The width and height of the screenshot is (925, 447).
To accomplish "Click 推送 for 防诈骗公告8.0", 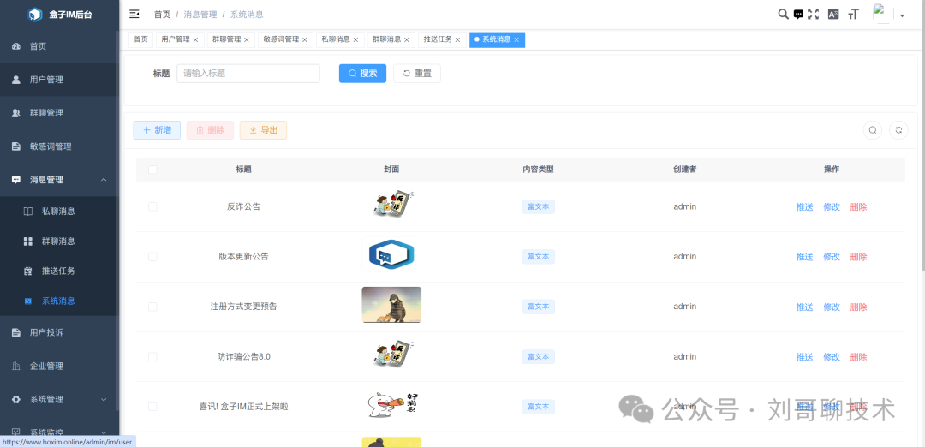I will click(x=804, y=357).
